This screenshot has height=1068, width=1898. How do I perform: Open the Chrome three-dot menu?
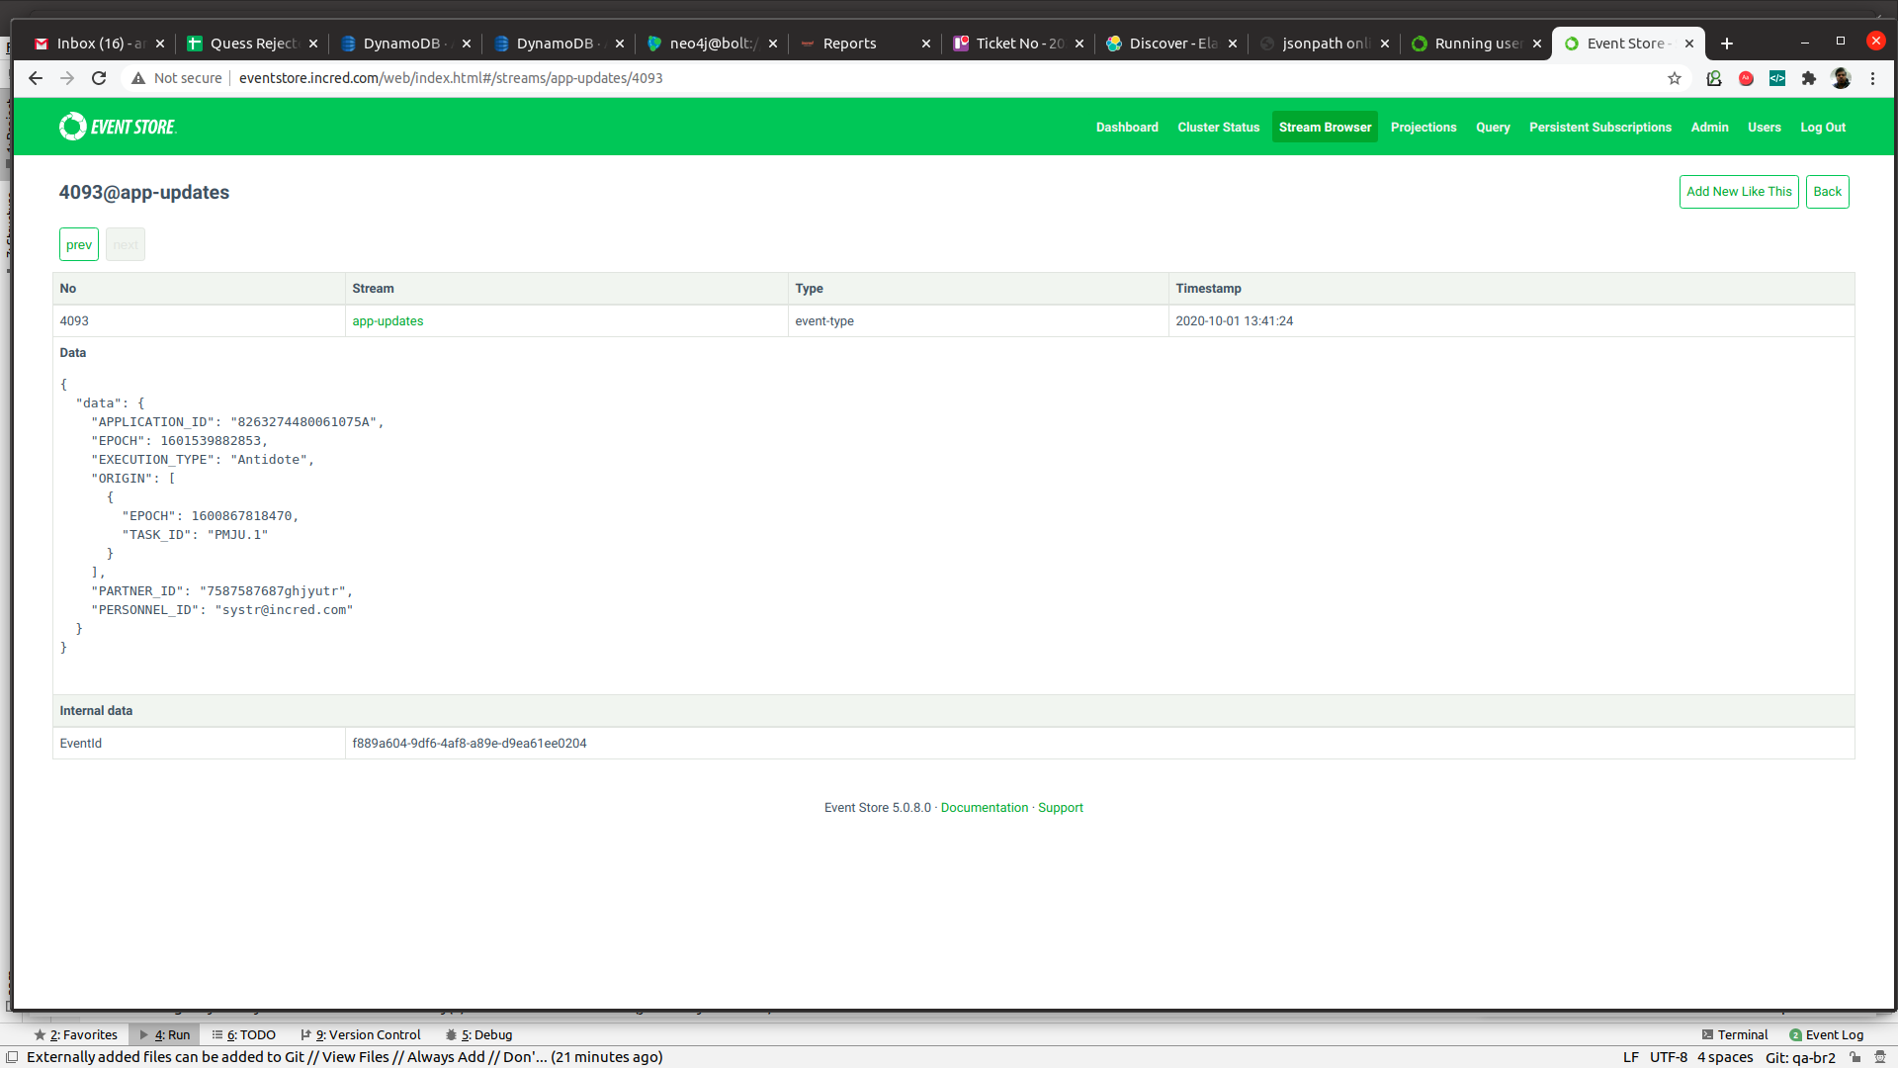[x=1872, y=78]
